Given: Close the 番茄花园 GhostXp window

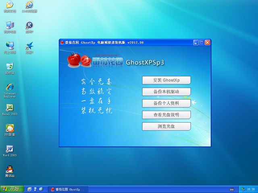Looking at the screenshot, I should 208,43.
